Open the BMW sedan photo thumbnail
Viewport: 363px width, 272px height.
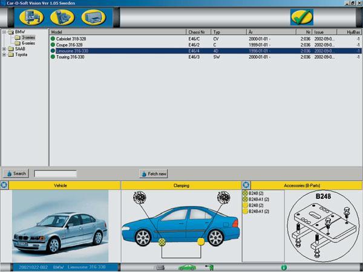click(x=60, y=226)
